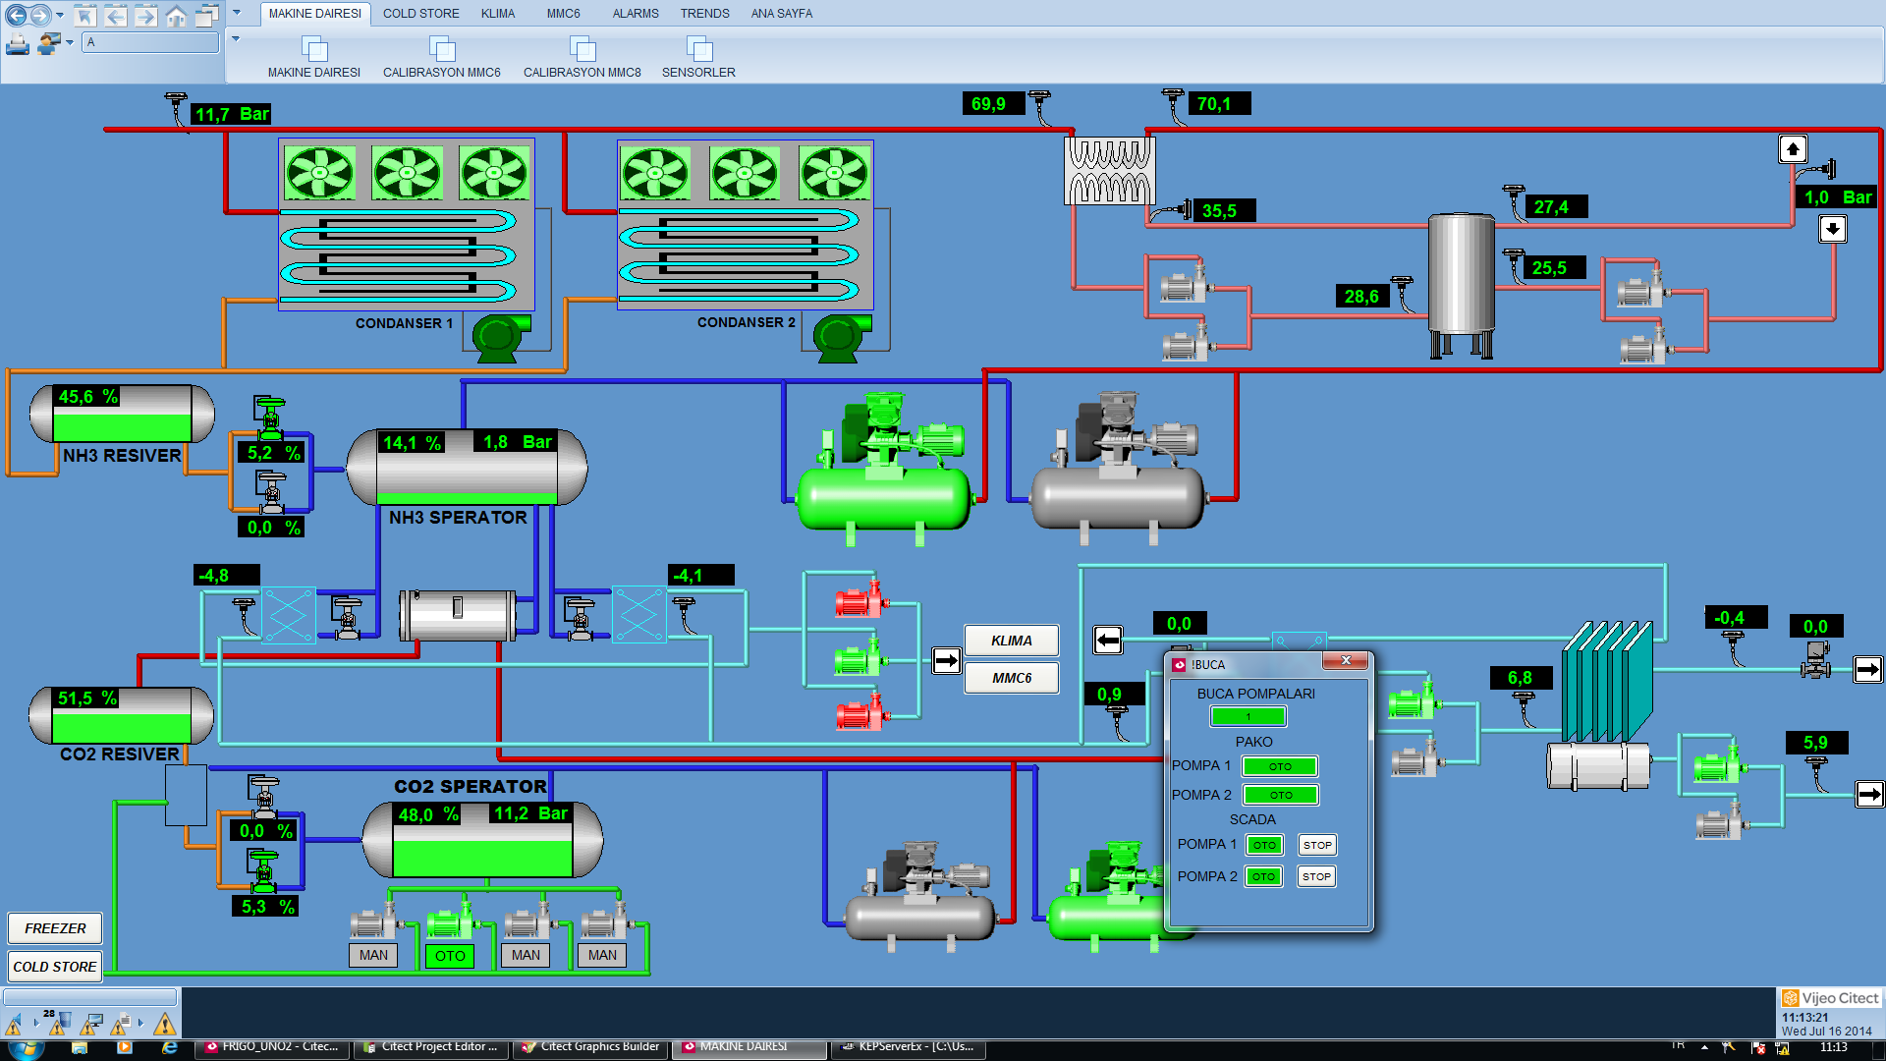The width and height of the screenshot is (1886, 1061).
Task: Expand the dropdown arrow left of the MAKINE DAIRESI tab
Action: (236, 14)
